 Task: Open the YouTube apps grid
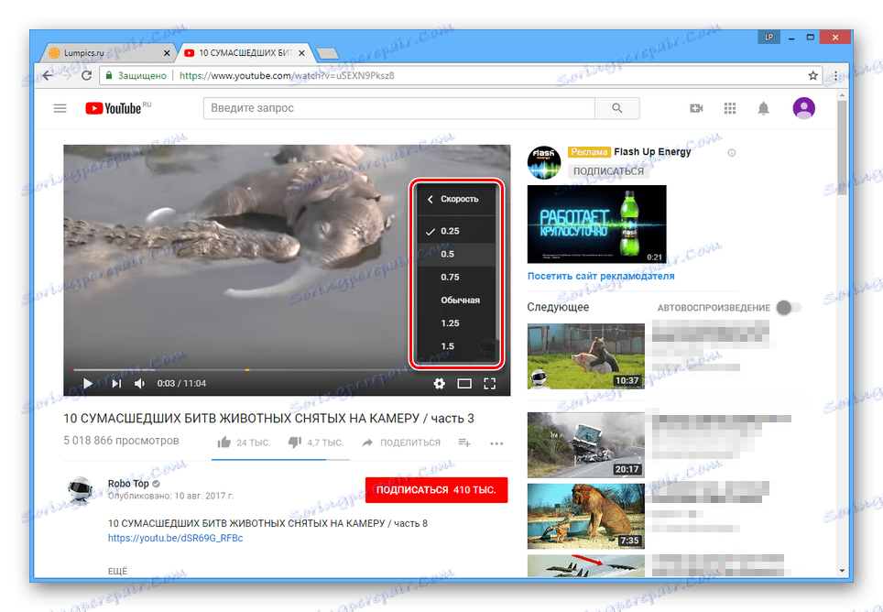(x=730, y=107)
